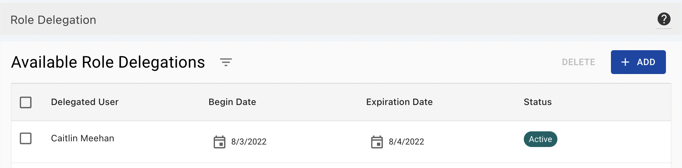Click the Begin Date calendar icon
The width and height of the screenshot is (682, 168).
pos(219,142)
